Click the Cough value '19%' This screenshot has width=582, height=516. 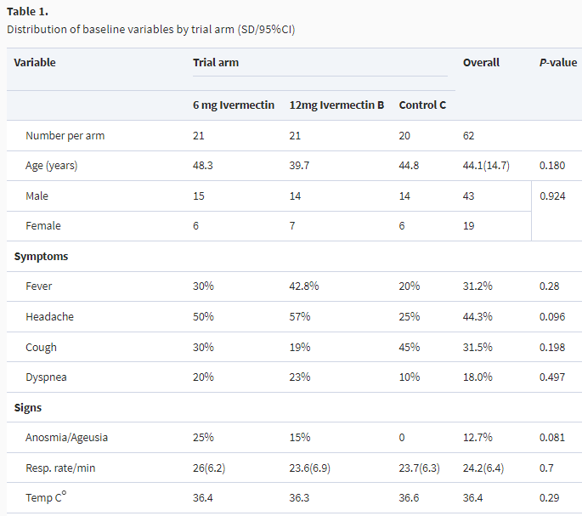(300, 348)
